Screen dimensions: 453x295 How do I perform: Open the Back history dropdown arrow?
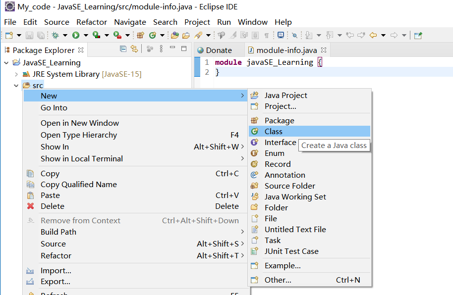tap(384, 35)
